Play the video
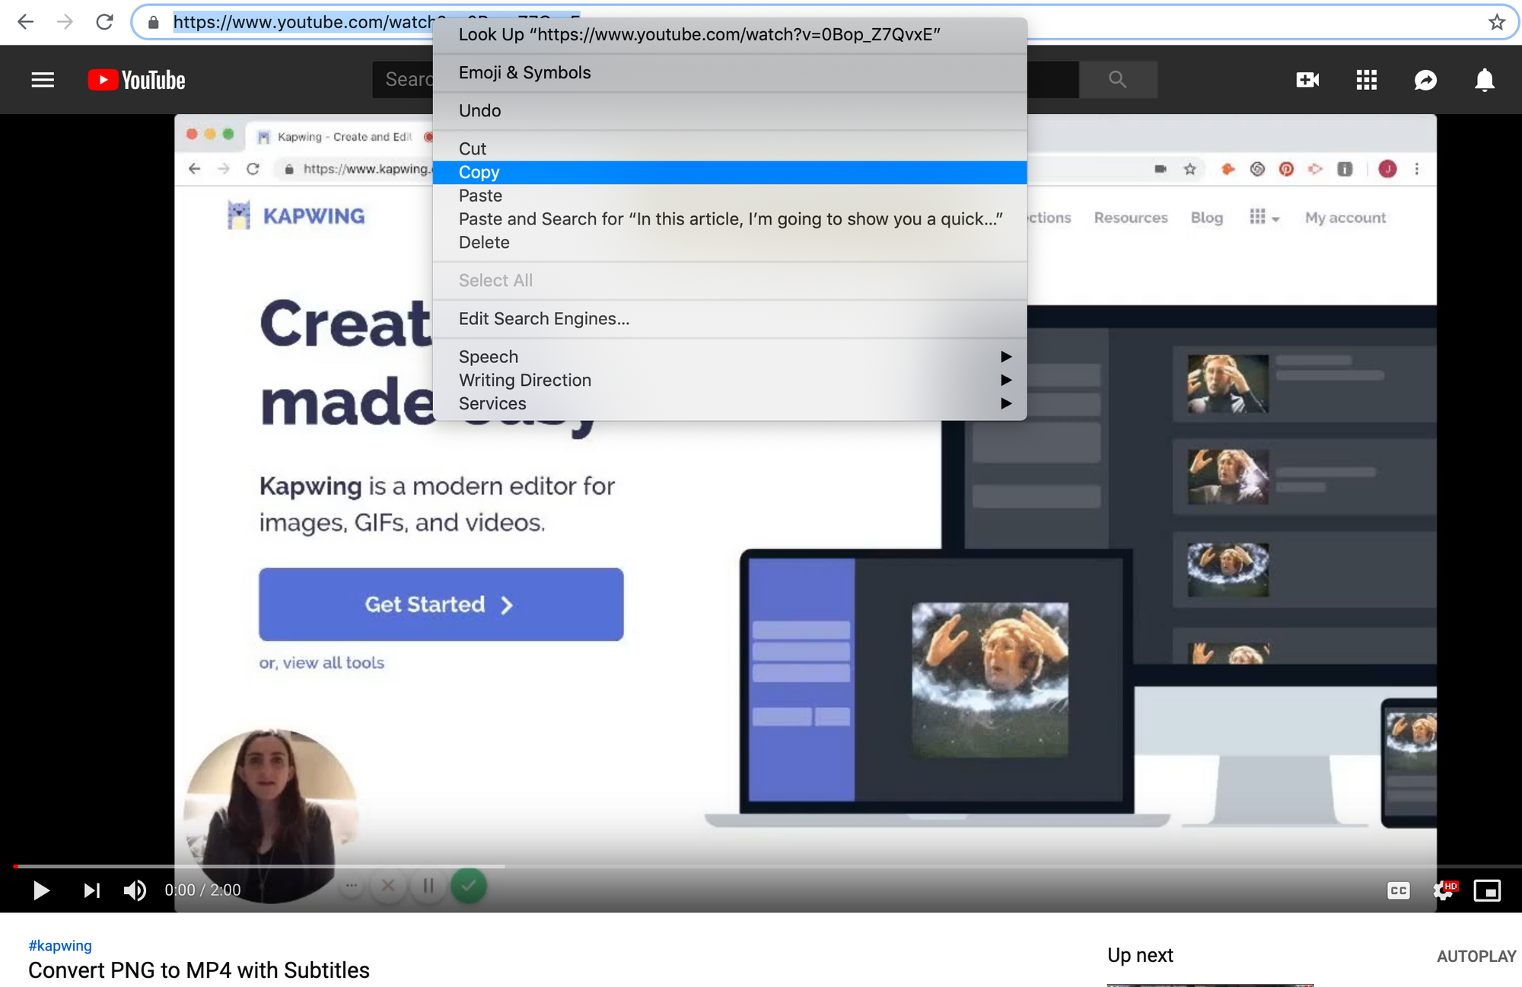The width and height of the screenshot is (1522, 987). pos(41,890)
